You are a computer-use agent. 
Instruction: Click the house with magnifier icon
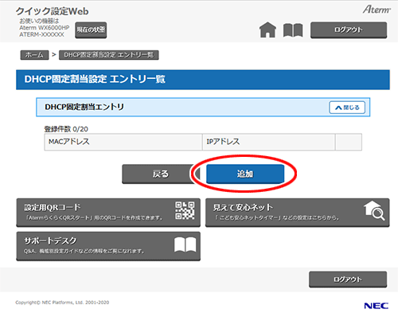tap(374, 210)
